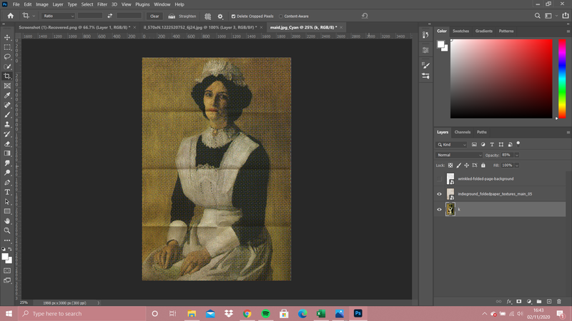Image resolution: width=572 pixels, height=321 pixels.
Task: Expand the Crop tool preset picker arrow
Action: click(34, 16)
